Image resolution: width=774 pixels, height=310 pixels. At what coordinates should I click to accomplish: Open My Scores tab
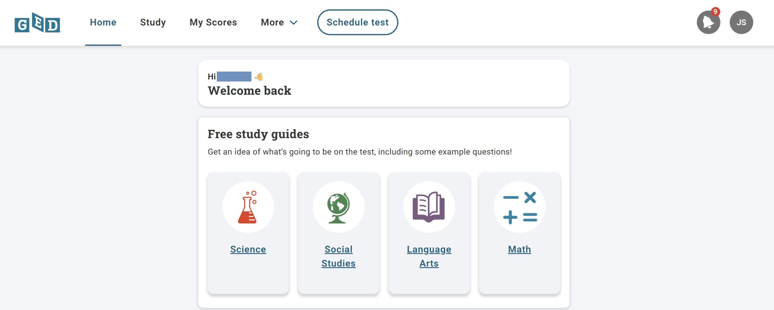click(x=213, y=22)
